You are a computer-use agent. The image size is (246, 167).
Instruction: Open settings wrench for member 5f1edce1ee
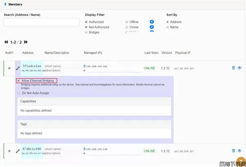tap(18, 68)
